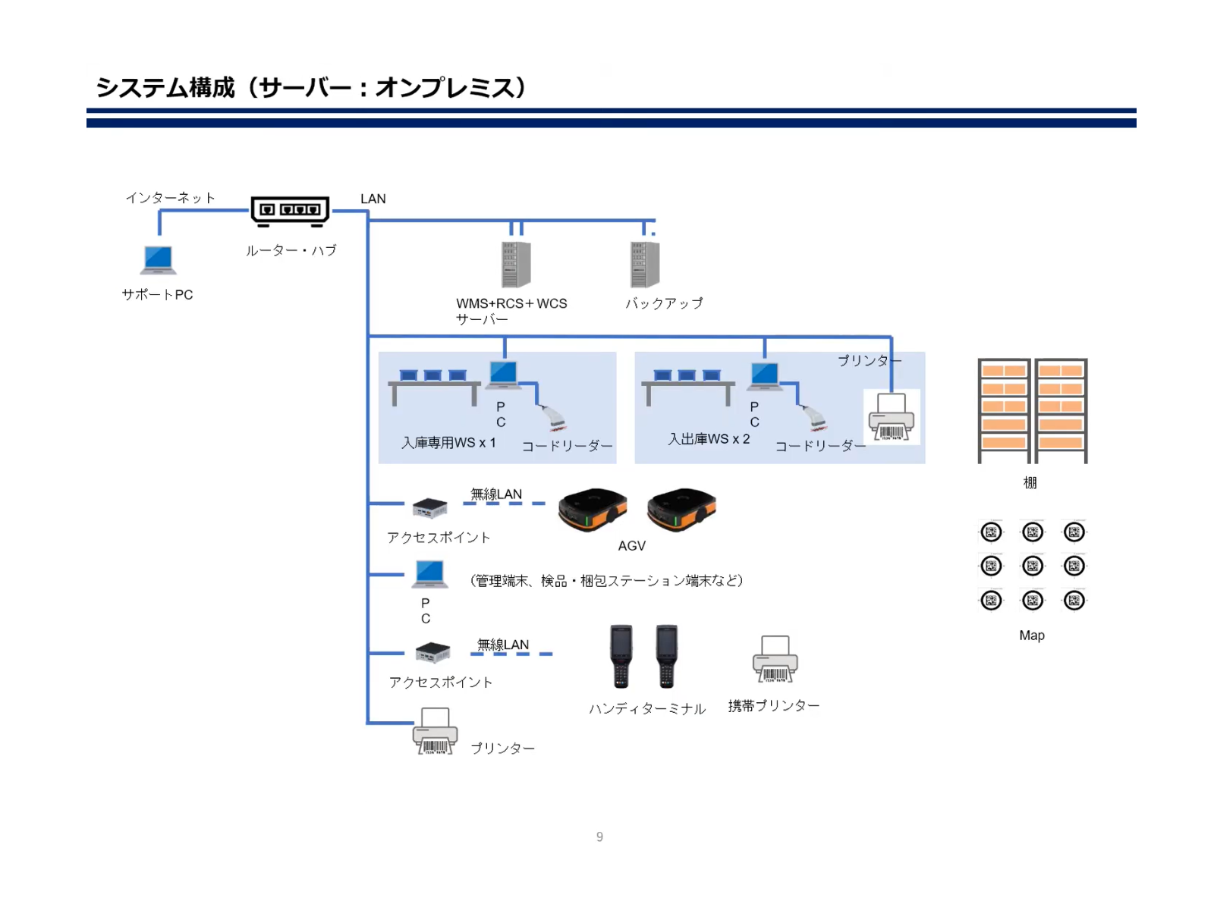This screenshot has width=1214, height=910.
Task: Click the right orange AGV robot
Action: click(x=681, y=510)
